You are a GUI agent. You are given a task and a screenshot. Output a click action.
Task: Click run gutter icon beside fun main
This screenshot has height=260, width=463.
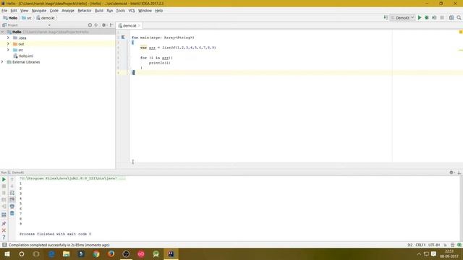(123, 37)
